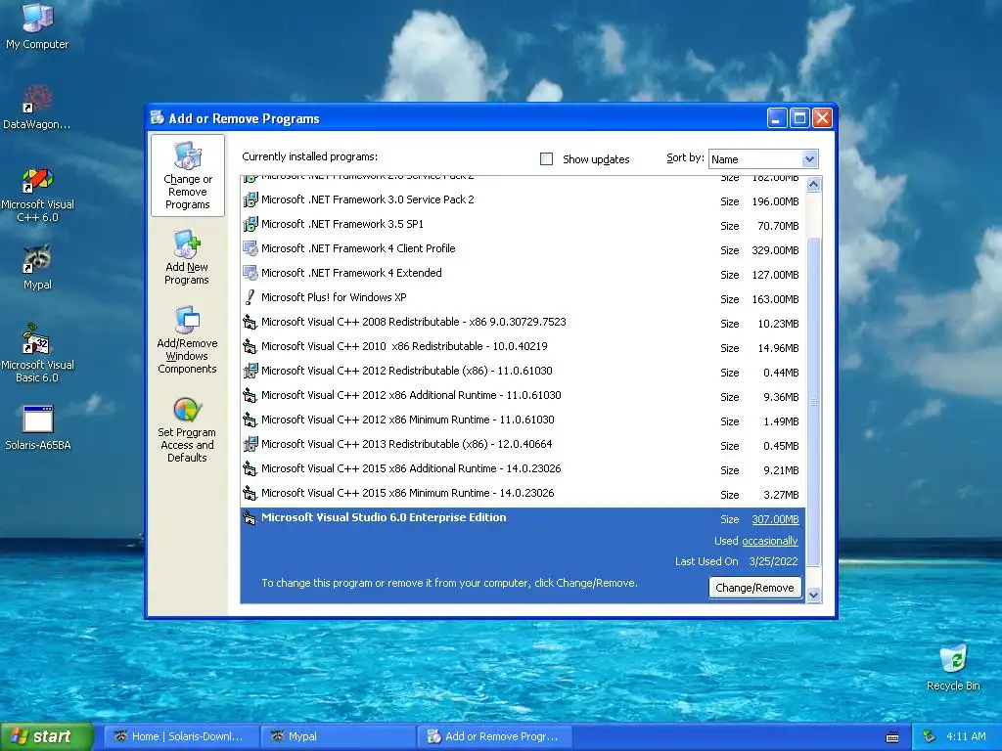The image size is (1002, 751).
Task: Click the 'occasionally' usage link
Action: pyautogui.click(x=769, y=541)
